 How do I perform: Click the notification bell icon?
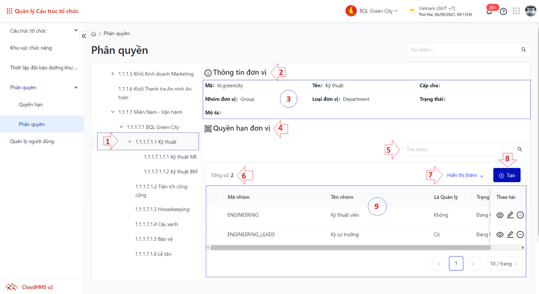(489, 12)
